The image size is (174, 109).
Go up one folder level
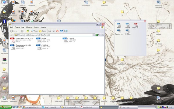coord(28,31)
